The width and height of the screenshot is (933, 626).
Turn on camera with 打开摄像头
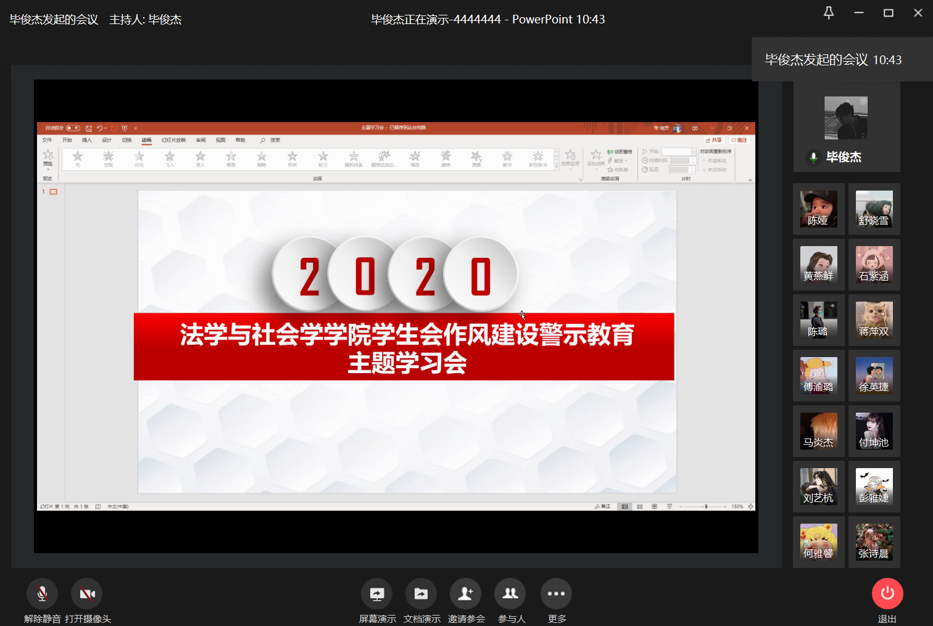(87, 594)
